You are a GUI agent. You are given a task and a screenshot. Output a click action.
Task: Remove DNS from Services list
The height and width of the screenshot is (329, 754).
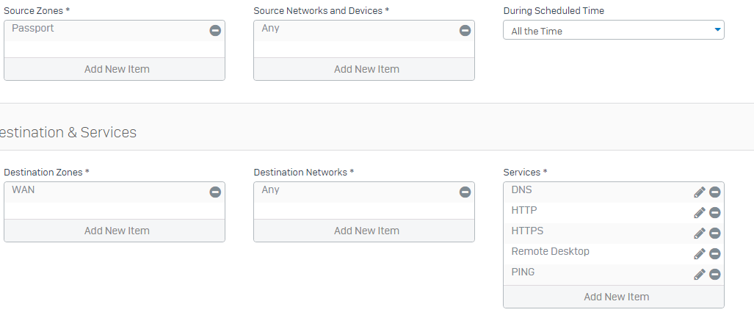tap(715, 192)
